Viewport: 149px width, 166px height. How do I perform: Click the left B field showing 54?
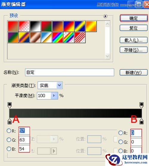pos(24,149)
